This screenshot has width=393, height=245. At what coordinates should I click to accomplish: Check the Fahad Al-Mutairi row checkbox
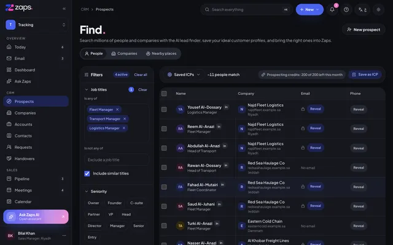coord(164,187)
